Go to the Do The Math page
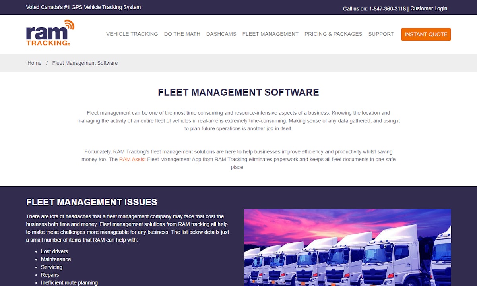This screenshot has height=286, width=477. click(x=182, y=34)
